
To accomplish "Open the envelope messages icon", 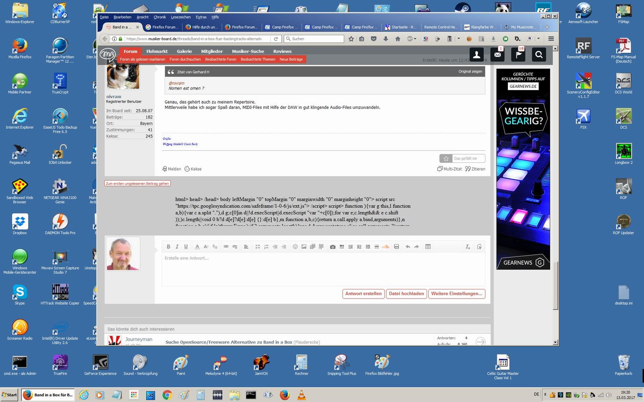I will coord(497,55).
